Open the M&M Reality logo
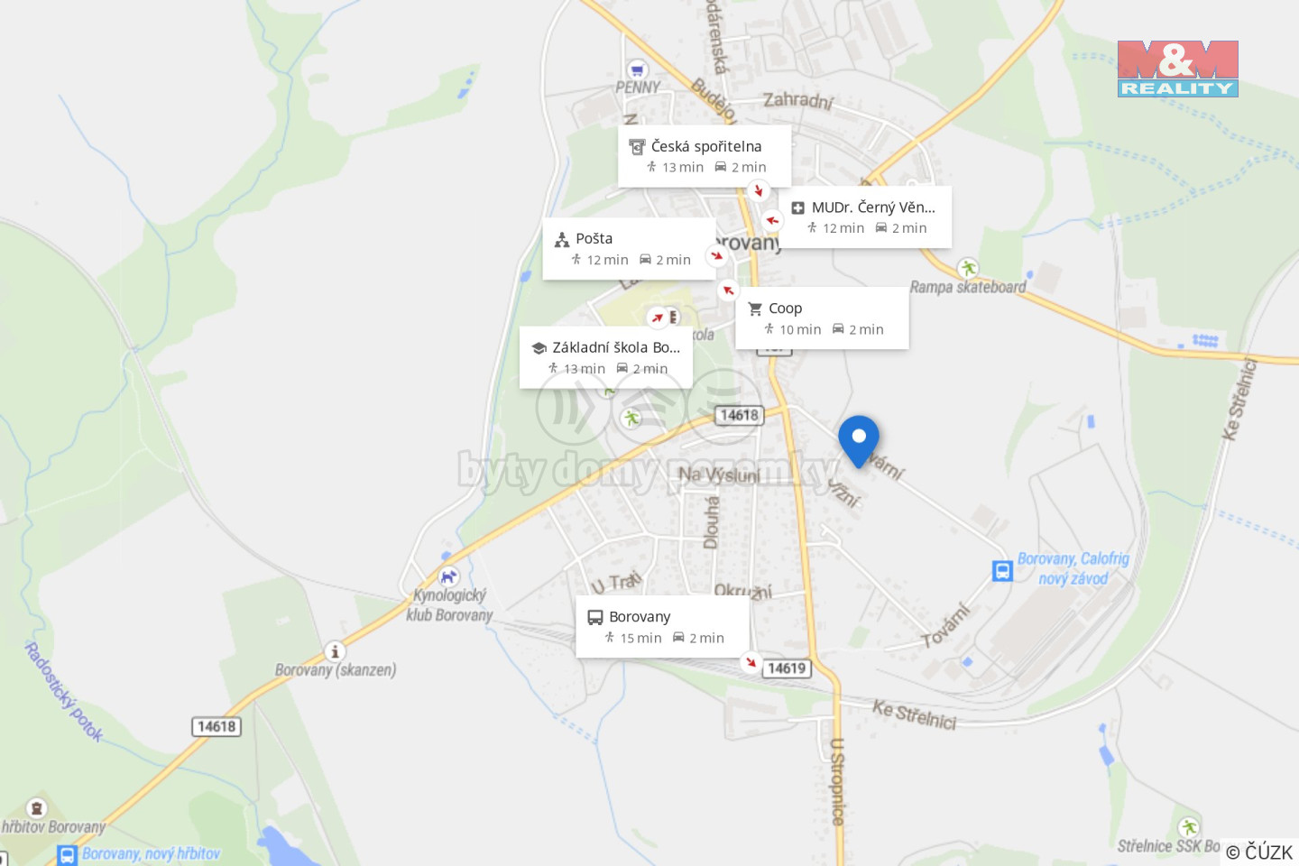 (x=1177, y=69)
